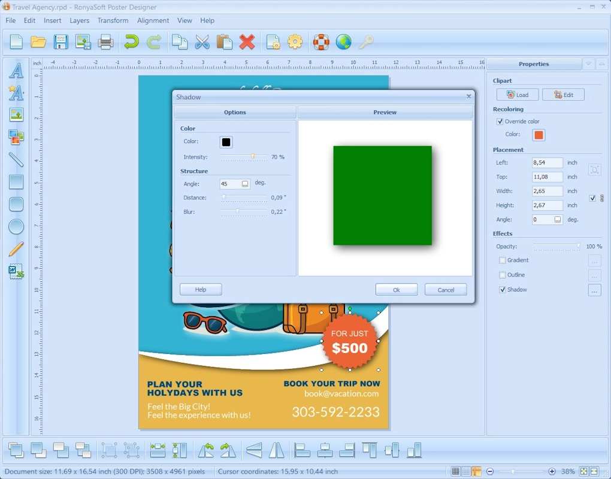
Task: Click the black shadow Color swatch
Action: [226, 142]
